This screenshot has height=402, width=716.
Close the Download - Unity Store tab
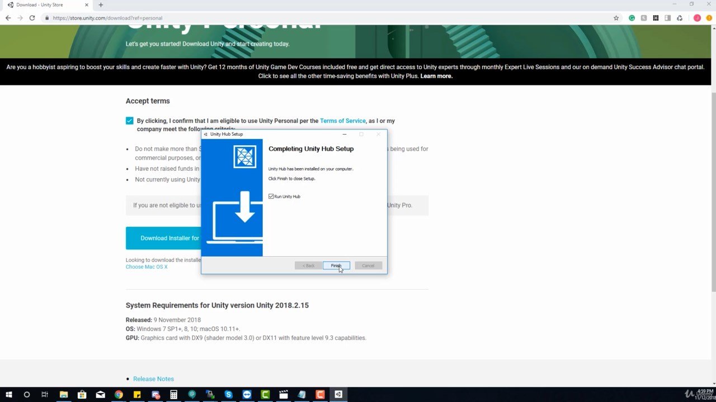coord(87,4)
